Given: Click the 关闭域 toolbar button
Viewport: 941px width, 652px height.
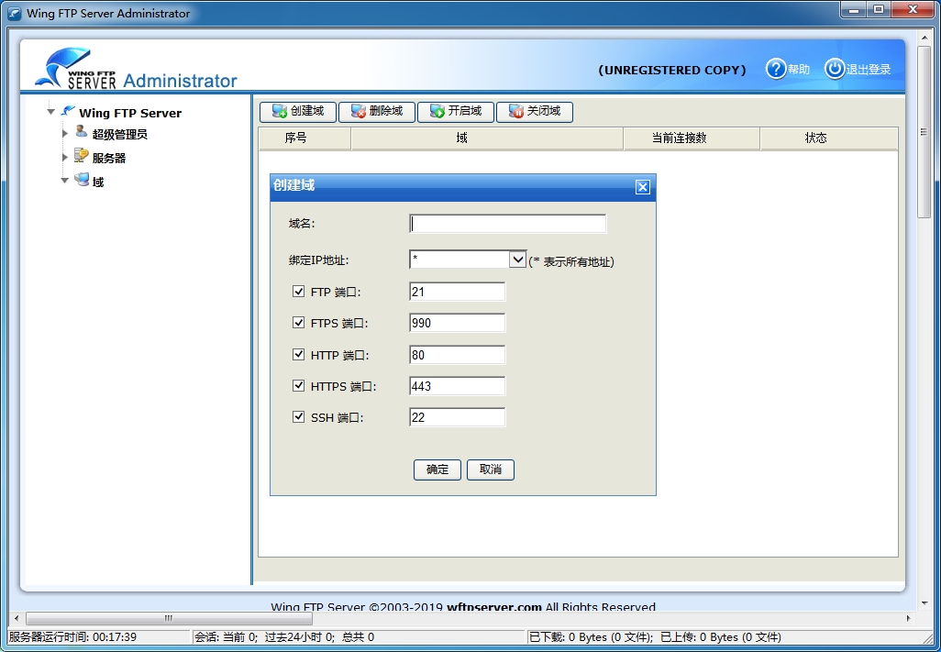Looking at the screenshot, I should [x=534, y=112].
